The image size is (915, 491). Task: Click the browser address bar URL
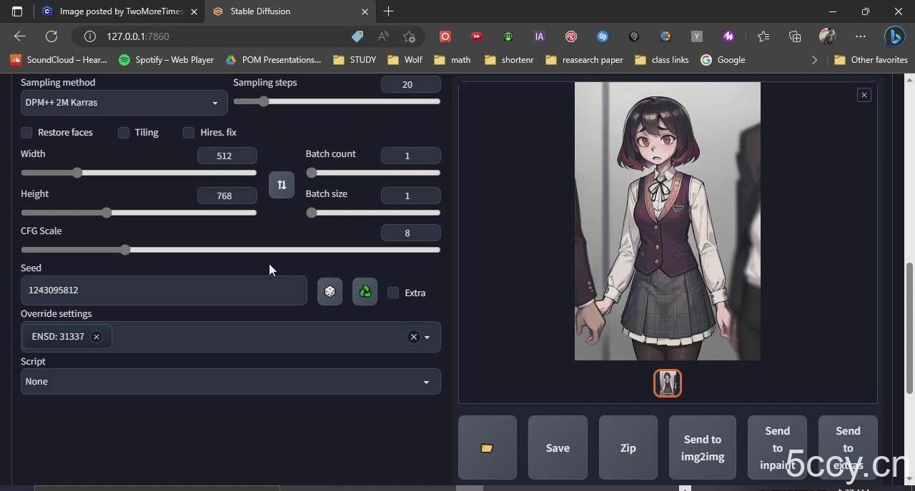click(x=138, y=36)
